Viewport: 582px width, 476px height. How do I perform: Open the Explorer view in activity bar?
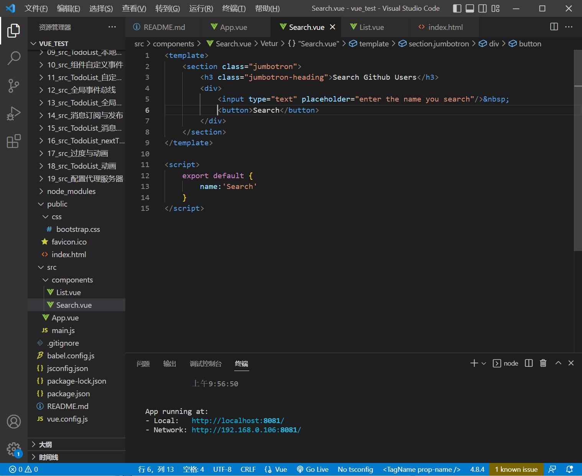pos(14,31)
